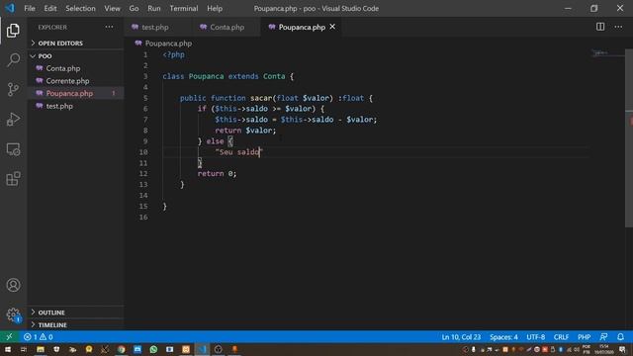
Task: Click Poupanca.php breadcrumb above editor
Action: click(x=168, y=44)
